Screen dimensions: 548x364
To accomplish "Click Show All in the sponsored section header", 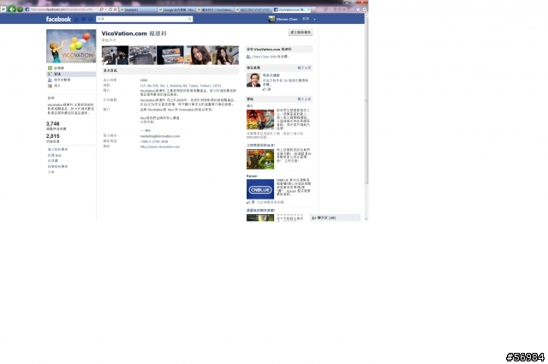I will coord(304,99).
